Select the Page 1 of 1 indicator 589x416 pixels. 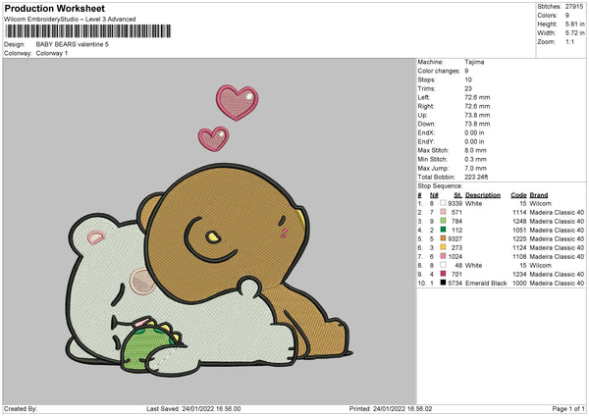[568, 408]
